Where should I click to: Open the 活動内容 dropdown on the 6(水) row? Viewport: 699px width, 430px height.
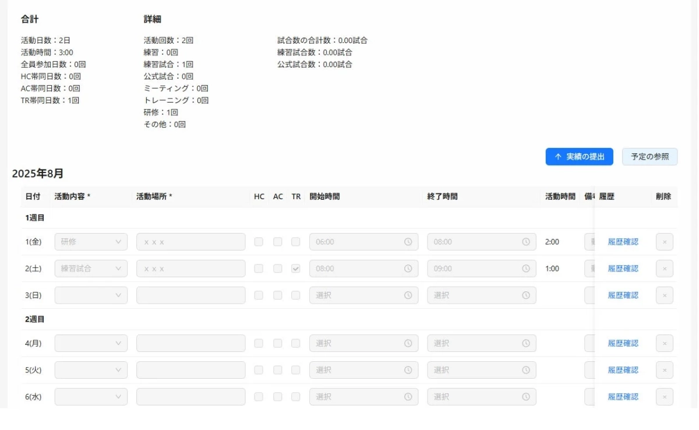coord(90,396)
